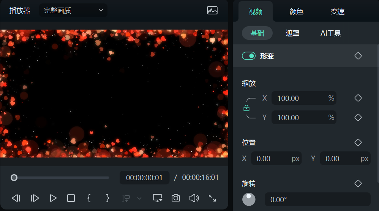Viewport: 379px width, 211px height.
Task: Add keyframe for 旋转 rotation
Action: tap(358, 183)
